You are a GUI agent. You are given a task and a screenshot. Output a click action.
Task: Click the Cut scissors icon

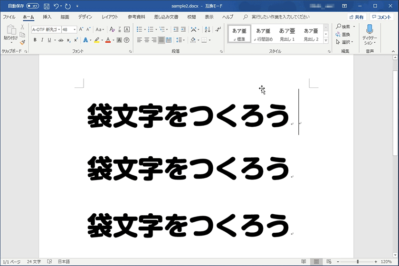pos(22,27)
